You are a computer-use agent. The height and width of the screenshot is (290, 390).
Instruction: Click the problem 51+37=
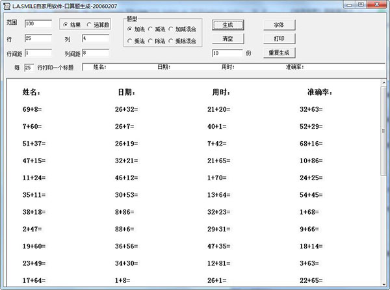pyautogui.click(x=34, y=144)
